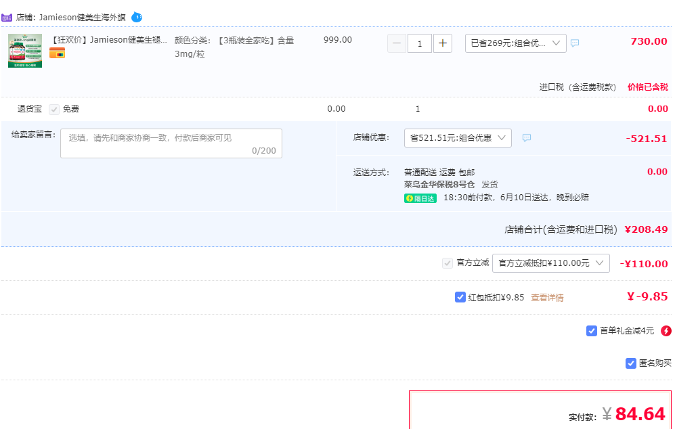Click the store total ¥208.49

pos(646,229)
